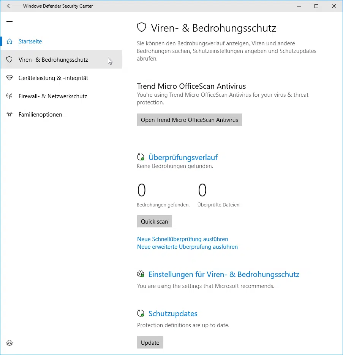Click Neue Schnellüberprüfung ausführen link

click(182, 239)
